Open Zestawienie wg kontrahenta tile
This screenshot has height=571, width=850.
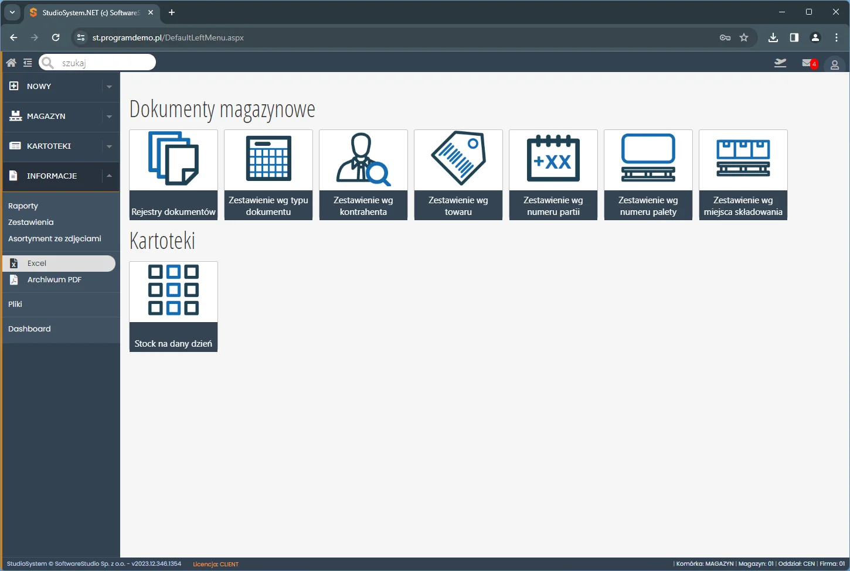pos(363,175)
